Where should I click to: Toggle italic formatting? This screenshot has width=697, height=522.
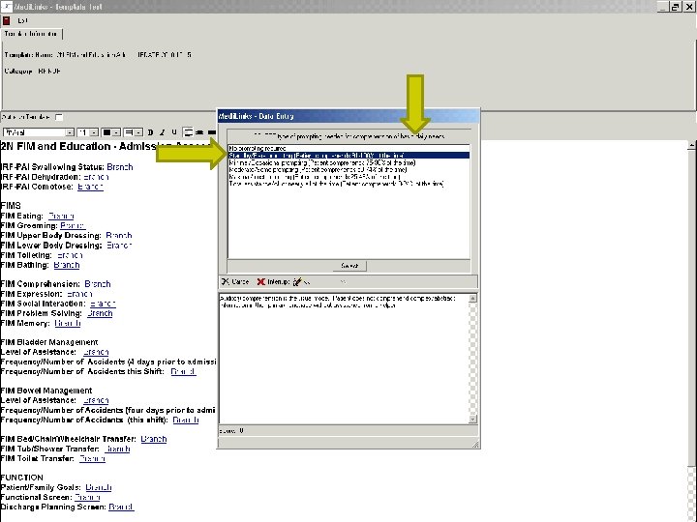click(163, 132)
